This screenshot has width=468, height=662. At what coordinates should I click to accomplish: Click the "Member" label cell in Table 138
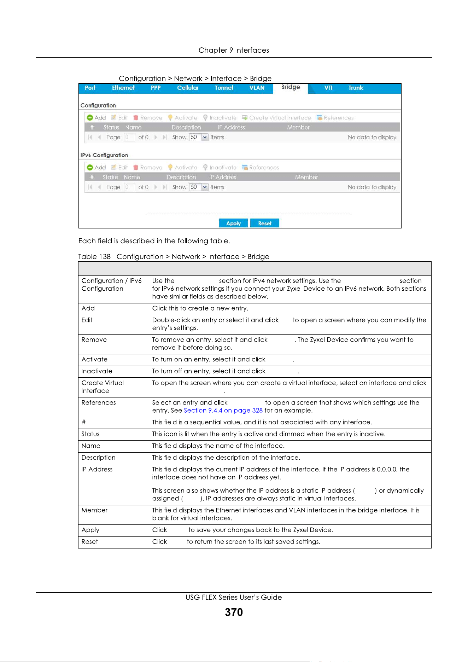113,515
